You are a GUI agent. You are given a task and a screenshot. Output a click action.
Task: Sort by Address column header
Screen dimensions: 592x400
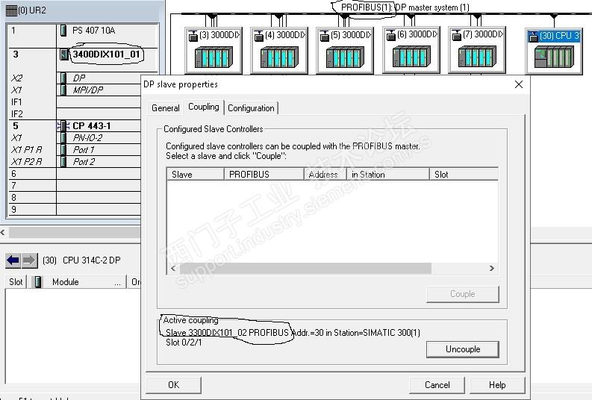point(325,175)
